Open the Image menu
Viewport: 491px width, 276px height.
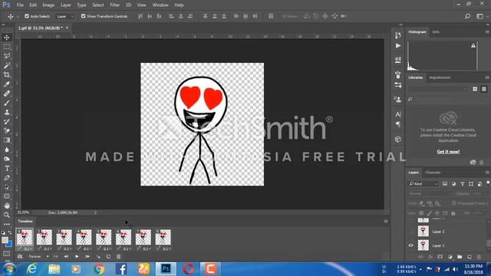(x=48, y=5)
